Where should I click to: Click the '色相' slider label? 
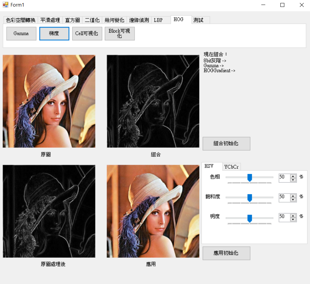(x=215, y=177)
